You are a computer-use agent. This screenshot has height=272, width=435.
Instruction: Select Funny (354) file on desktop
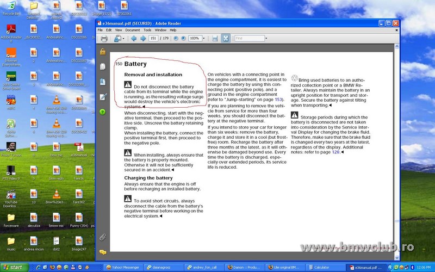[x=79, y=220]
